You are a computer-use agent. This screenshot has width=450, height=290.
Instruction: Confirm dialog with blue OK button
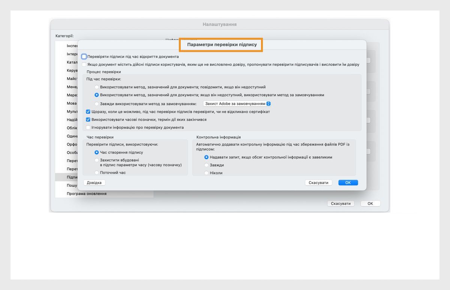[348, 183]
